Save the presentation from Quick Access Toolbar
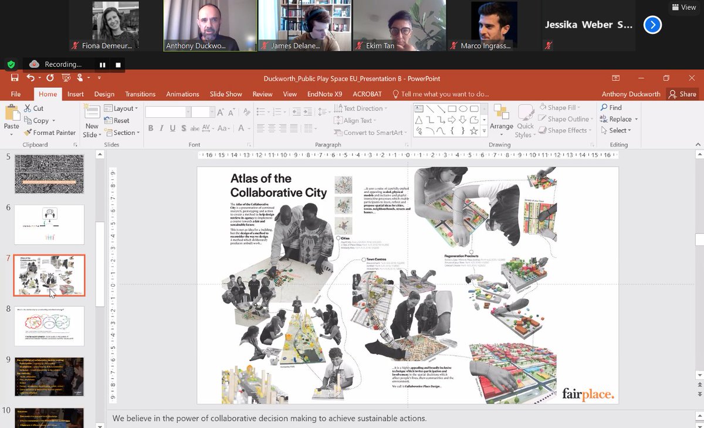This screenshot has height=428, width=704. [15, 78]
